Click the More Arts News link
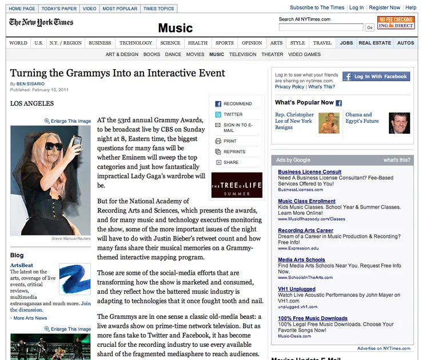422x360 pixels. pos(30,318)
